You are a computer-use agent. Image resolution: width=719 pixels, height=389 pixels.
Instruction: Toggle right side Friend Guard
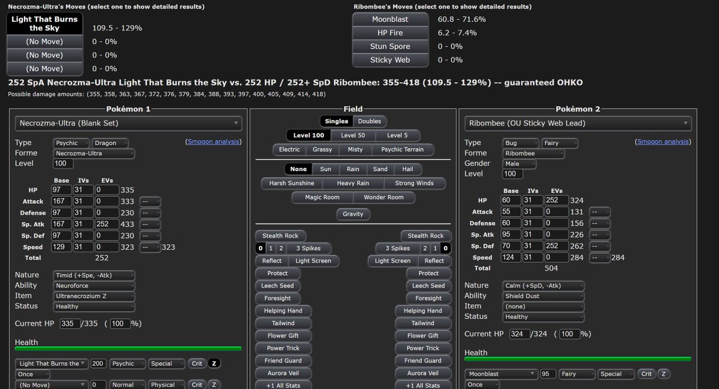click(423, 360)
